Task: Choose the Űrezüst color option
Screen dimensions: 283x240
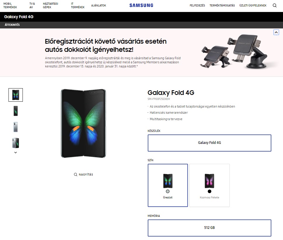Action: [x=168, y=185]
